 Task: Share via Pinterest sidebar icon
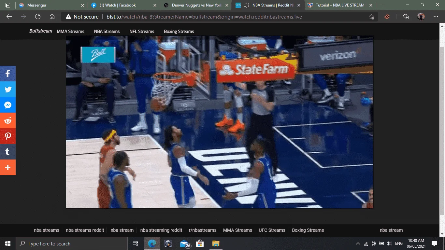click(8, 136)
